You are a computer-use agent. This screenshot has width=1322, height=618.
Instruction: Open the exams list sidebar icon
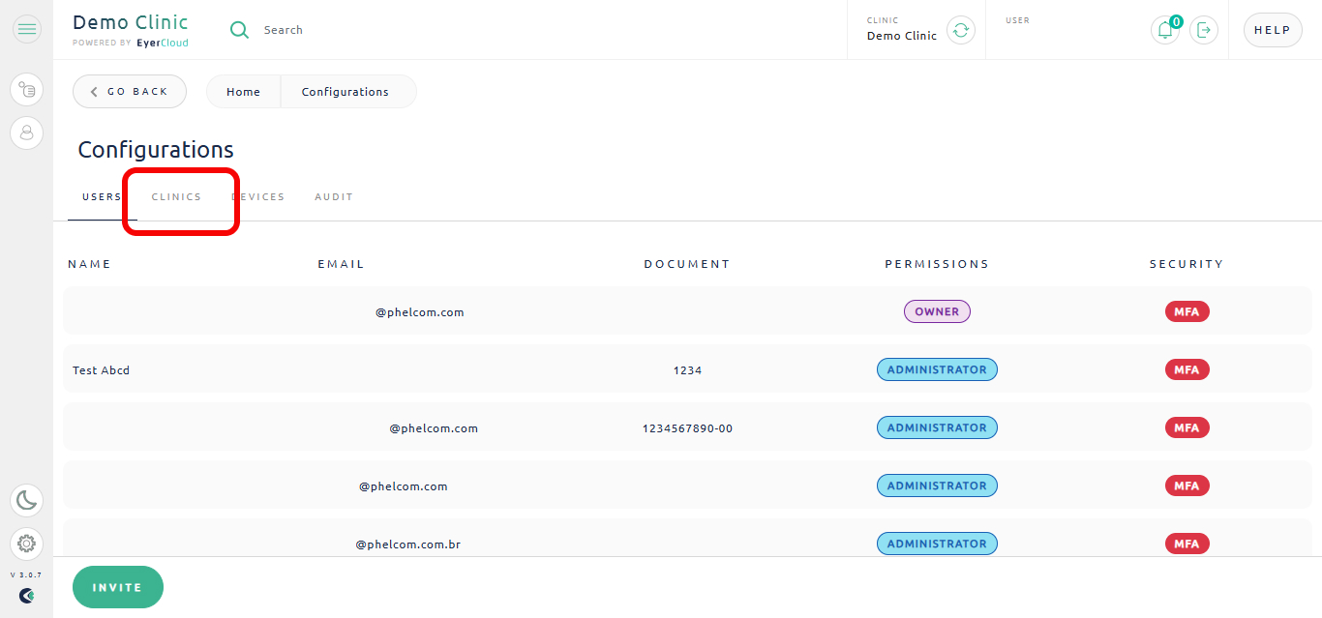pos(27,90)
